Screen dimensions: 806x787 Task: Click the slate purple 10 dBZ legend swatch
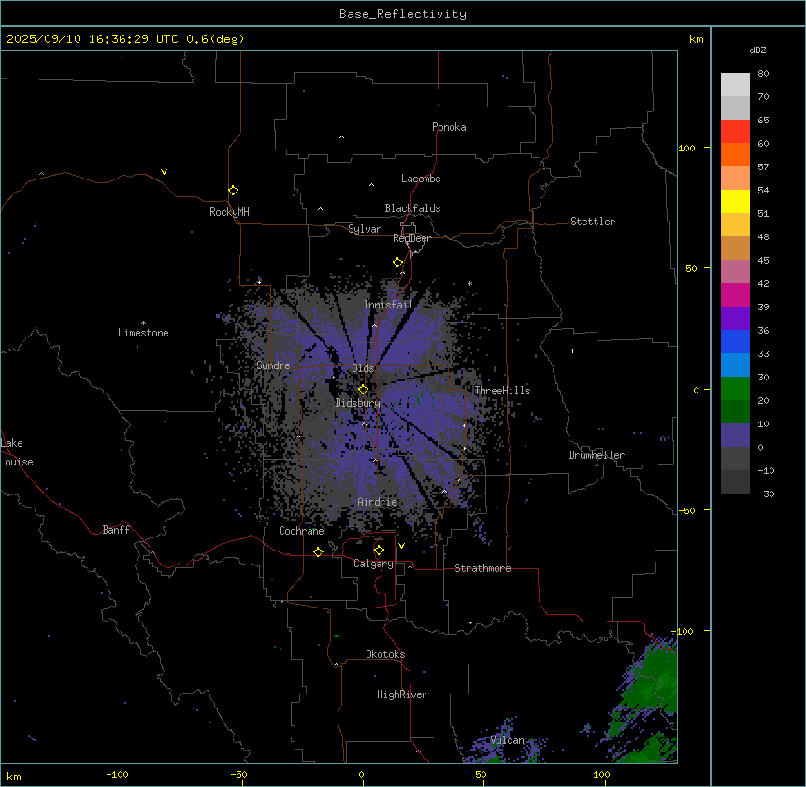pos(735,436)
